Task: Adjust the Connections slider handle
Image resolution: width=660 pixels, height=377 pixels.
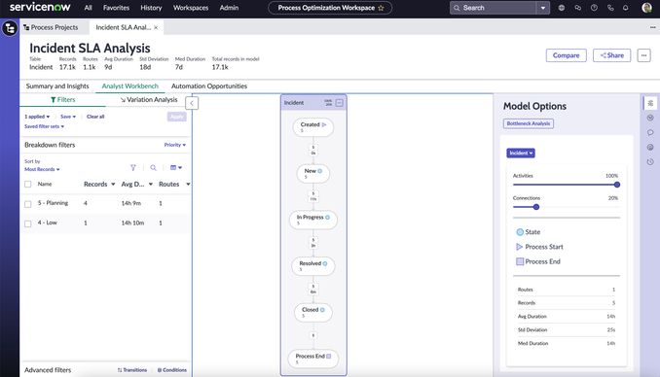Action: pos(535,207)
